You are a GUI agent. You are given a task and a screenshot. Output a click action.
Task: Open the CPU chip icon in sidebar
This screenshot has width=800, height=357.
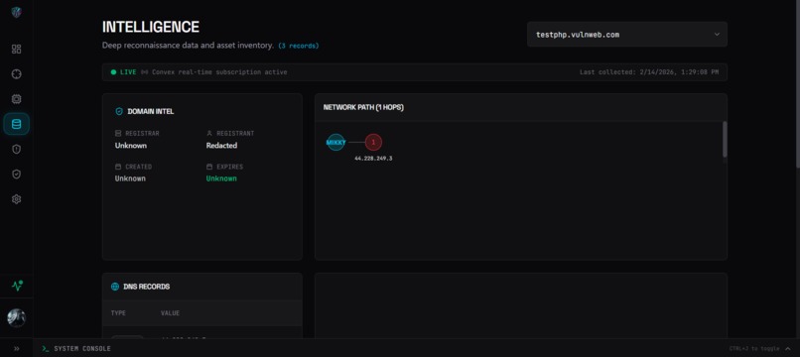(16, 99)
